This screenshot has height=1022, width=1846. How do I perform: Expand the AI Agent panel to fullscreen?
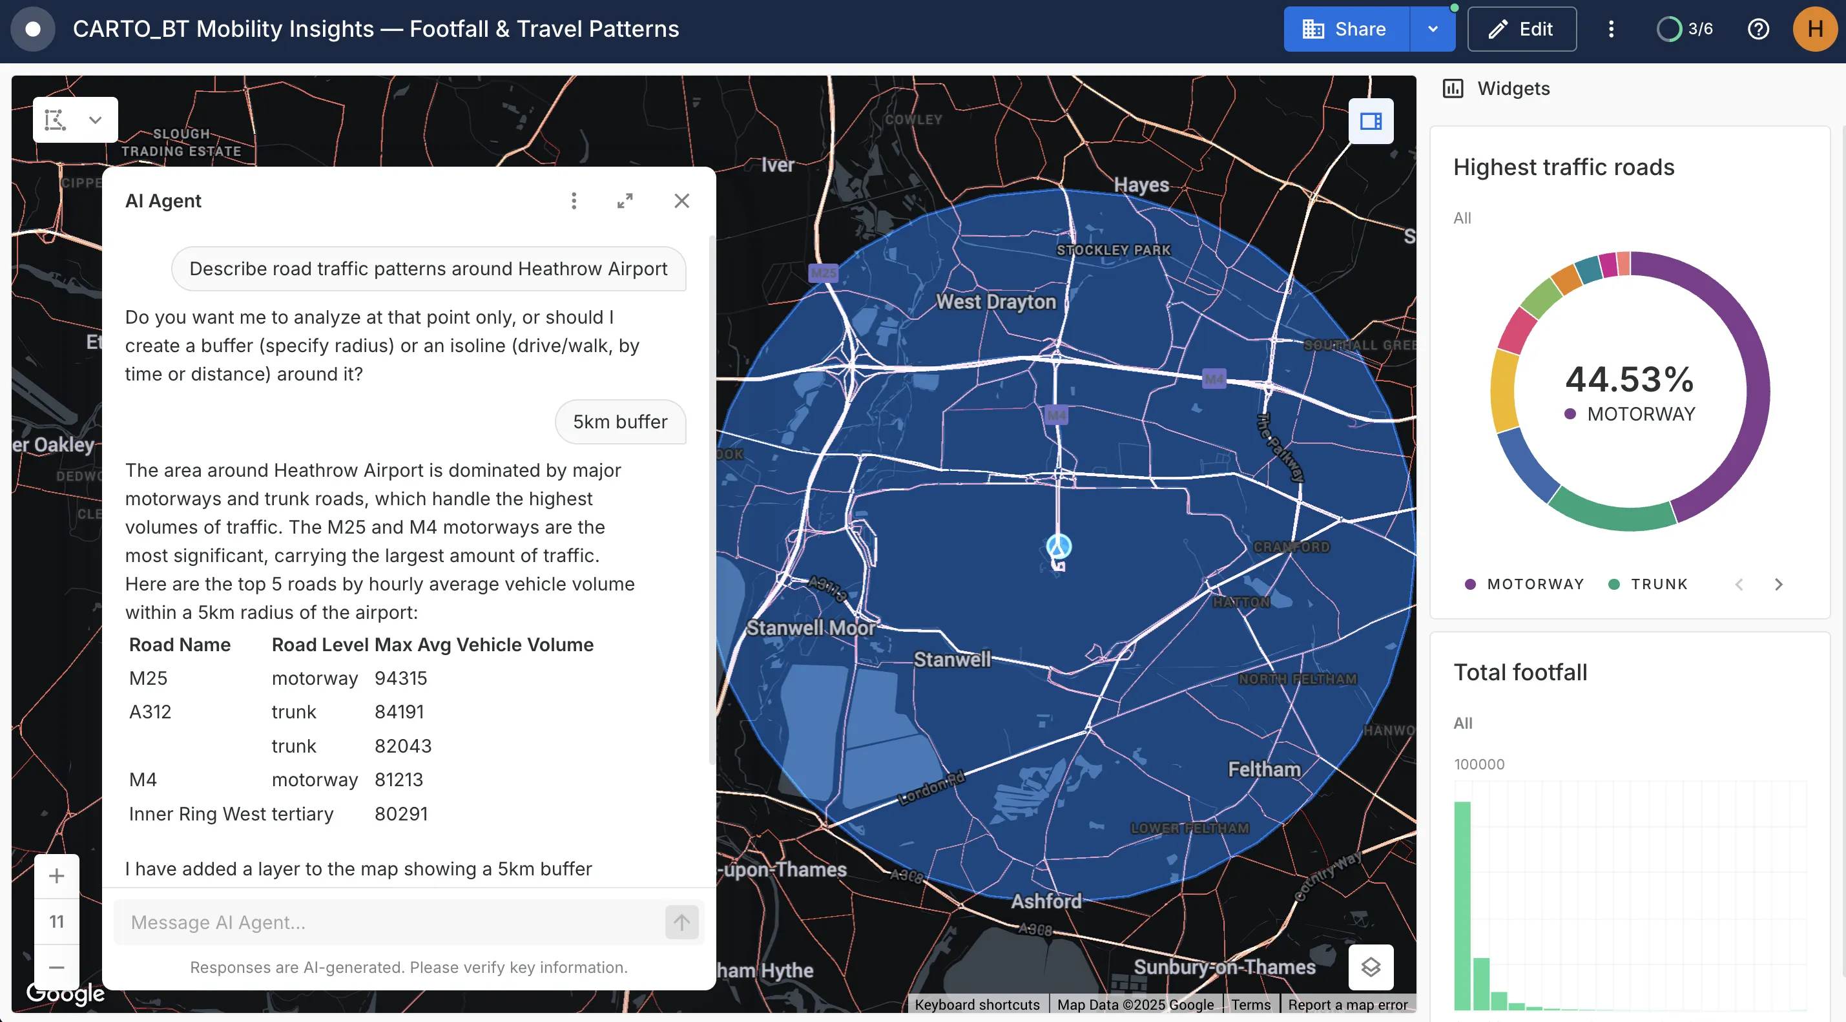coord(624,201)
